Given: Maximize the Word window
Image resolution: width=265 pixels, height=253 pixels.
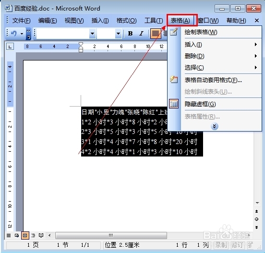Looking at the screenshot, I should click(238, 9).
